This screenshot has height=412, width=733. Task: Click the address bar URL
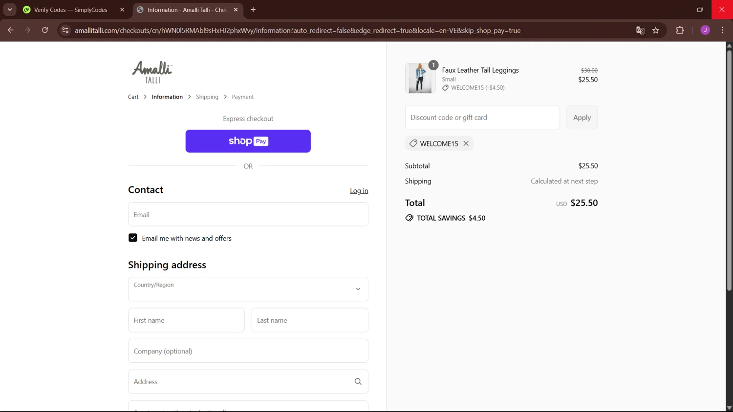coord(298,30)
